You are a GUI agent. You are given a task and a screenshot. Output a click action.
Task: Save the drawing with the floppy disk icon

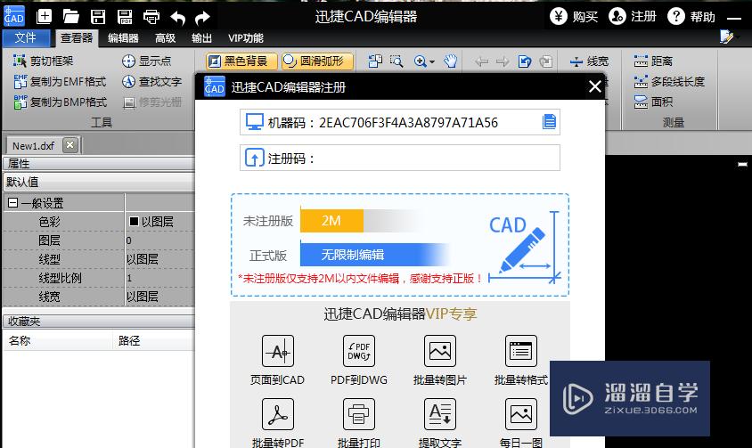[x=98, y=17]
